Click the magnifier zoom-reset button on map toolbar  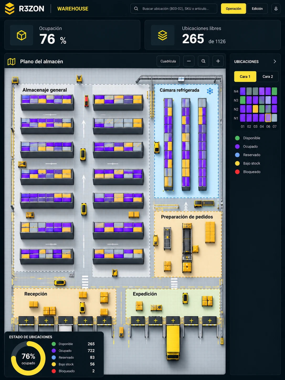click(x=203, y=61)
